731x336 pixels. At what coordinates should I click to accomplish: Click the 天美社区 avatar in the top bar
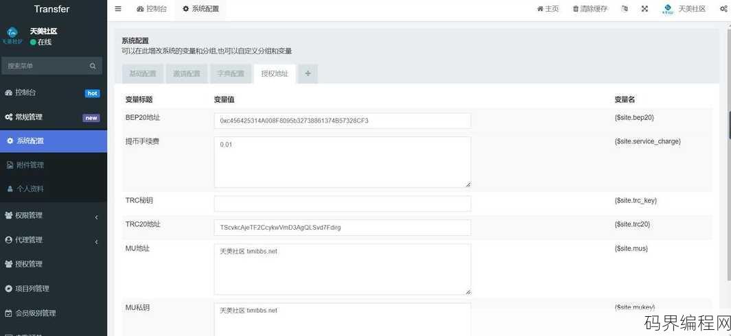pos(668,9)
